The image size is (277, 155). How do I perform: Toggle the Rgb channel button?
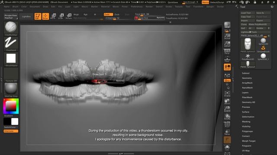tap(86, 14)
